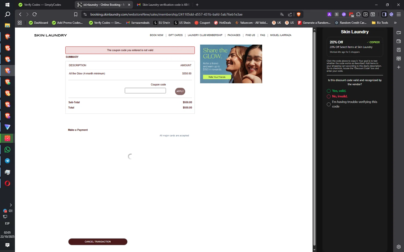
Task: Open Coupert bookmark
Action: (202, 23)
